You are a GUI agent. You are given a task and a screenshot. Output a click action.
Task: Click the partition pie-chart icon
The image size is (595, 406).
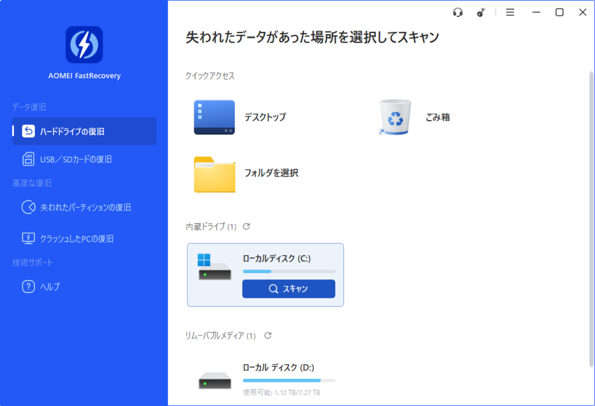coord(28,207)
